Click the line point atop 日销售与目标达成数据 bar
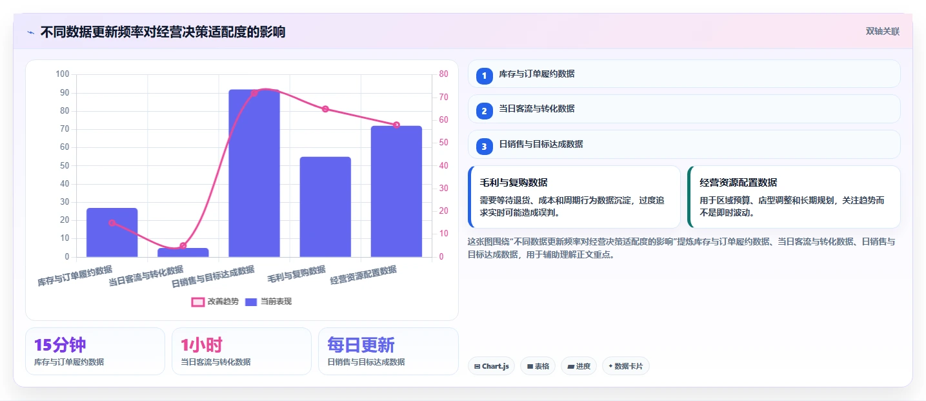The height and width of the screenshot is (401, 926). [254, 93]
